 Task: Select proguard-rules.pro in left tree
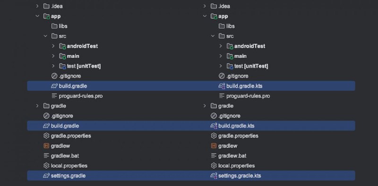coord(81,96)
